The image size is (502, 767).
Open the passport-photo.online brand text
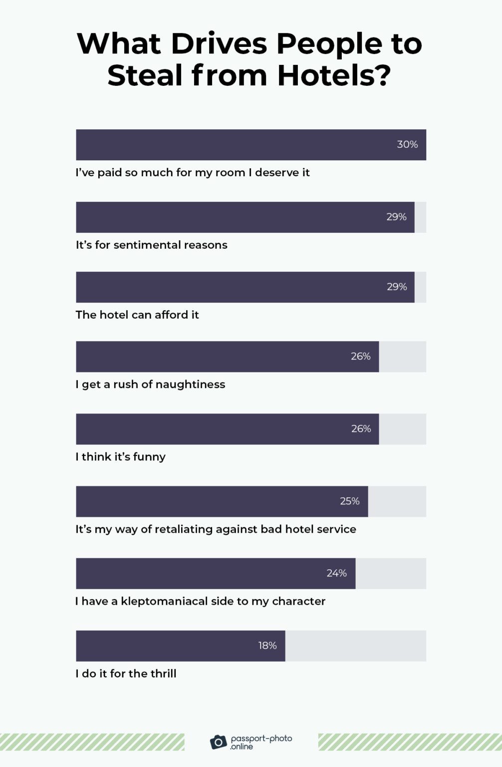[261, 742]
